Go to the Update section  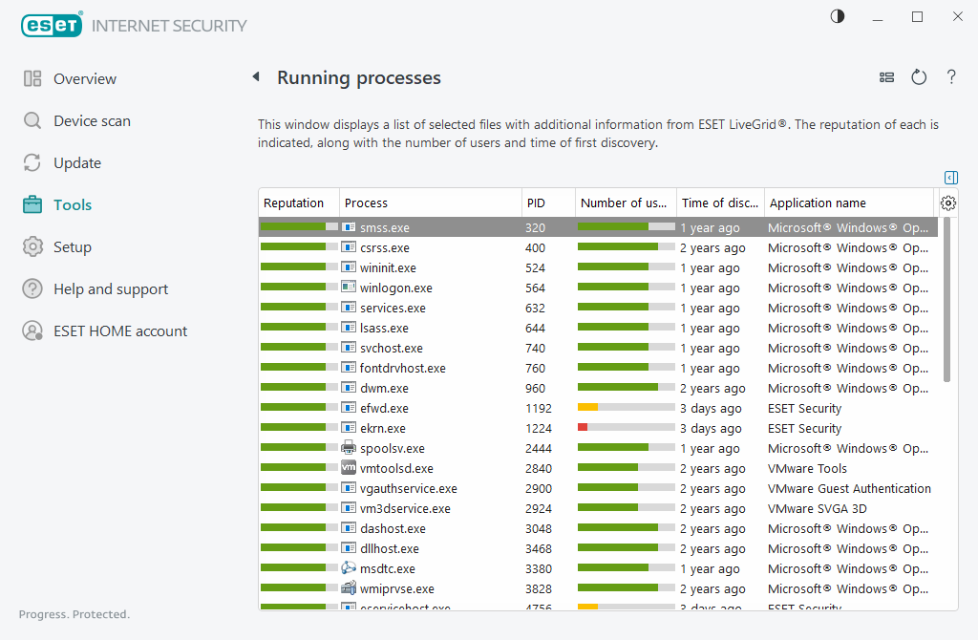(x=77, y=163)
